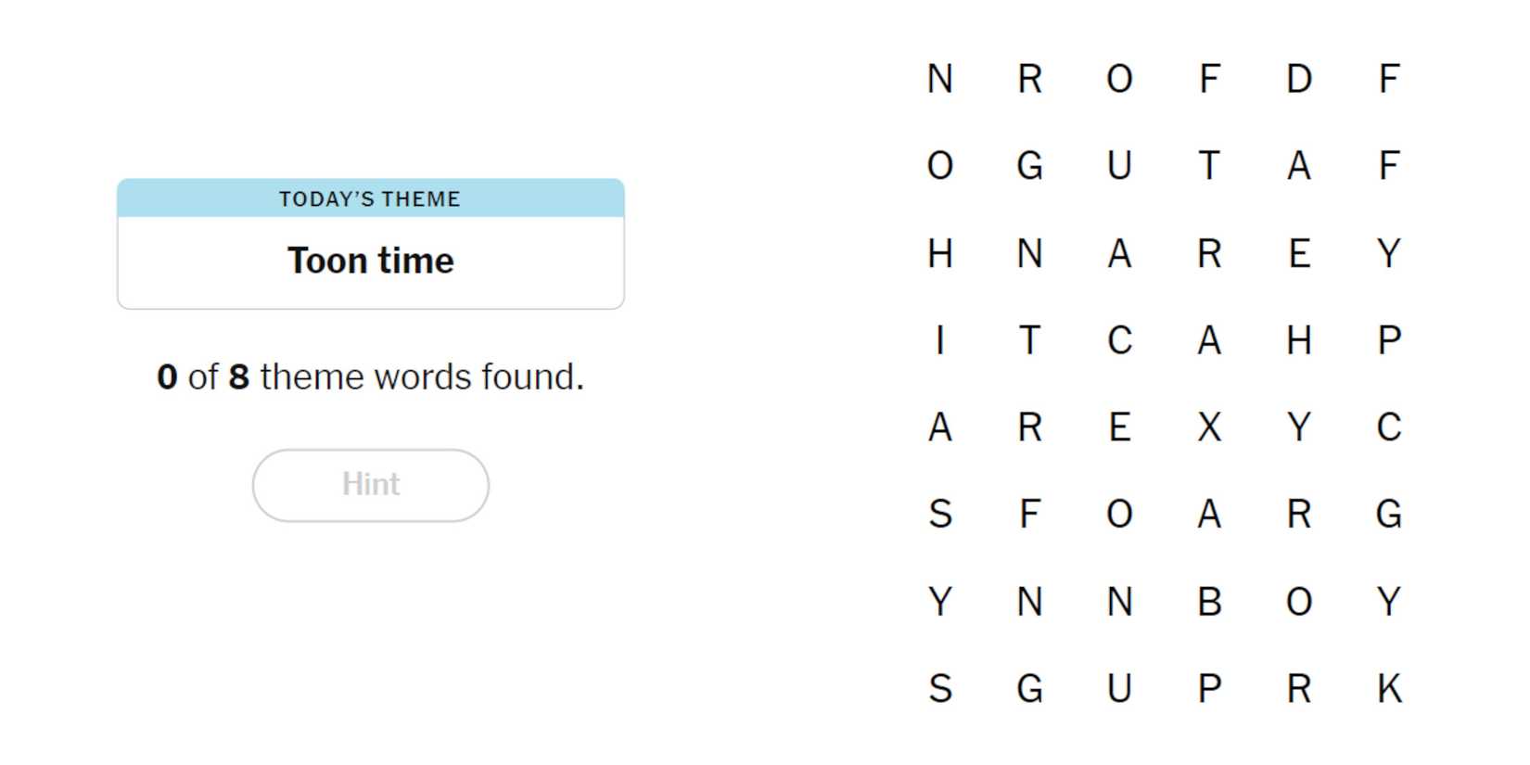1530x765 pixels.
Task: Select the F at the top-right corner
Action: click(1388, 79)
